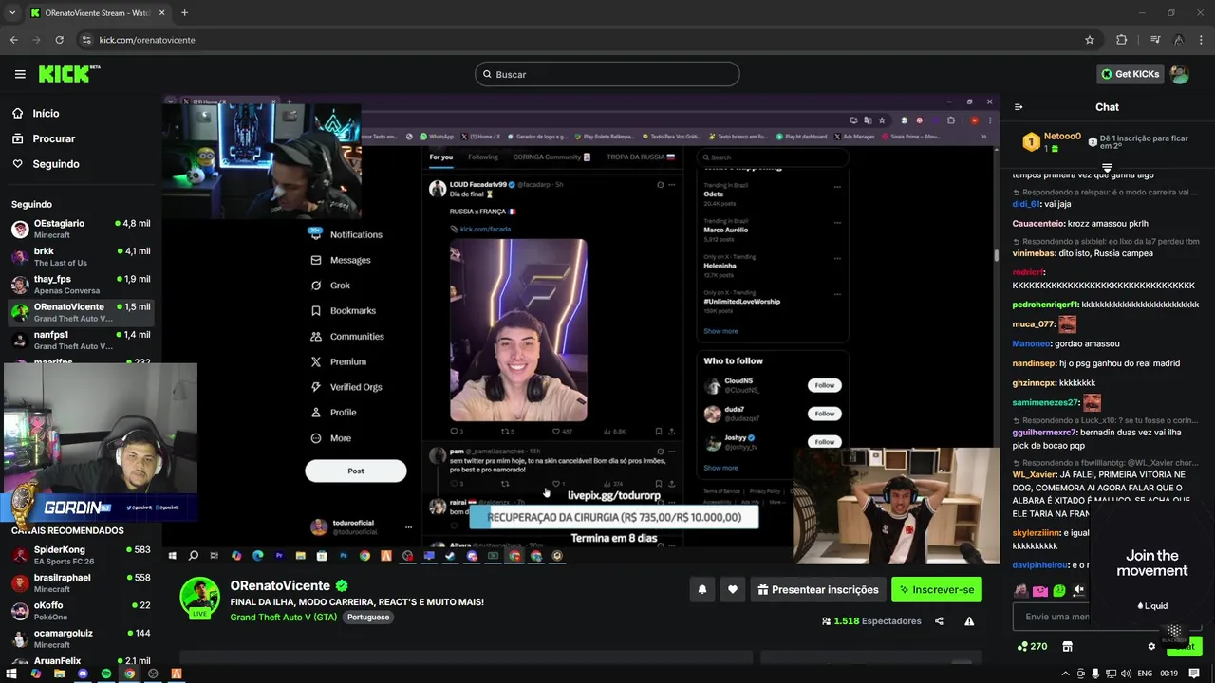Click didi_61 username in chat
Image resolution: width=1215 pixels, height=683 pixels.
click(x=1026, y=204)
